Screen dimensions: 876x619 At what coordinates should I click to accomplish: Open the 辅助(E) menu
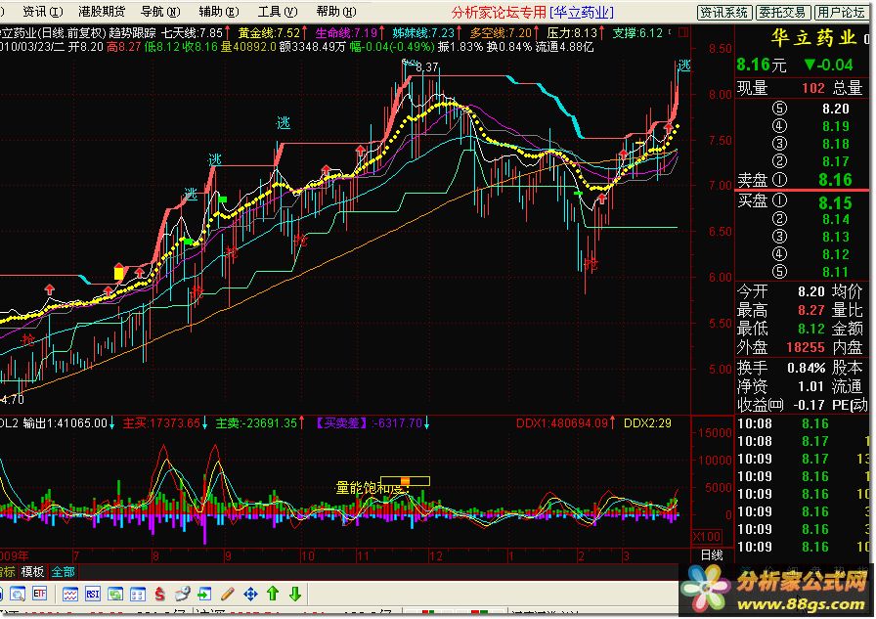click(219, 11)
